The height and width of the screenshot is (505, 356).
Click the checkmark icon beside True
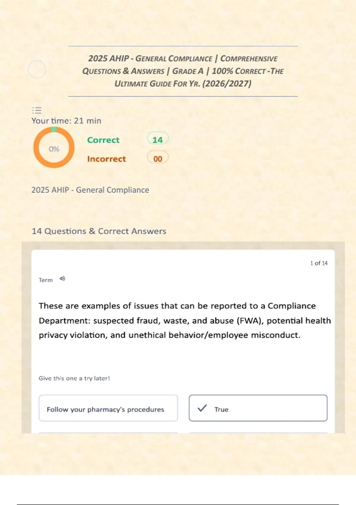pos(202,408)
